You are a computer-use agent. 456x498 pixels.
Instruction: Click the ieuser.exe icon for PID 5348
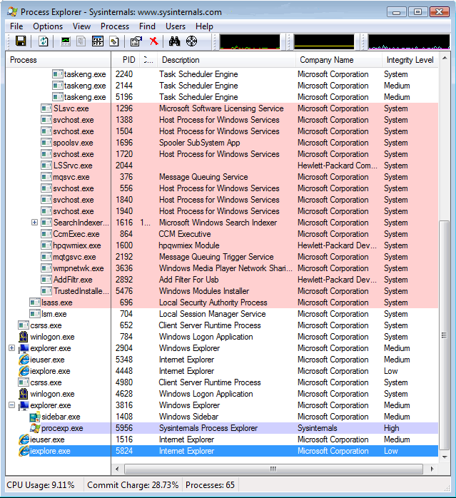[24, 360]
